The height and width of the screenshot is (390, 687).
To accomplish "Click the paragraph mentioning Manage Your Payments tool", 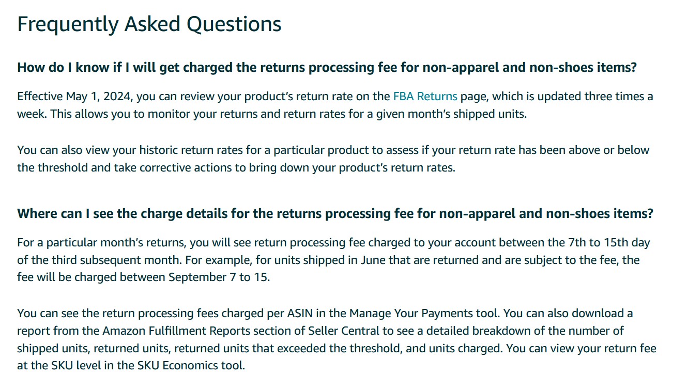I will [337, 339].
